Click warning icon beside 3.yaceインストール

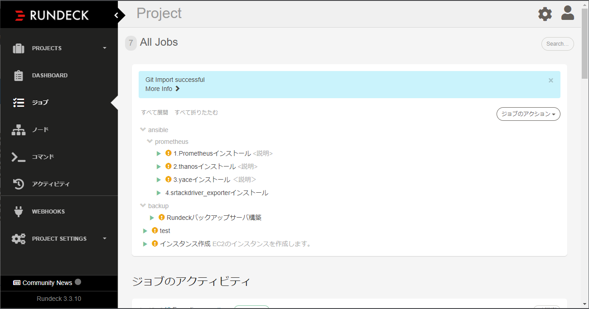(169, 179)
